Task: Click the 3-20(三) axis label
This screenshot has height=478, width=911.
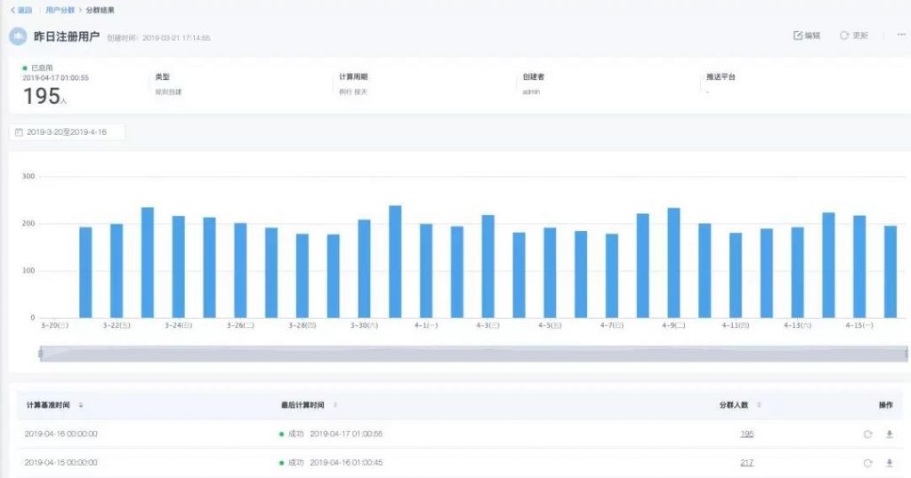Action: click(54, 325)
